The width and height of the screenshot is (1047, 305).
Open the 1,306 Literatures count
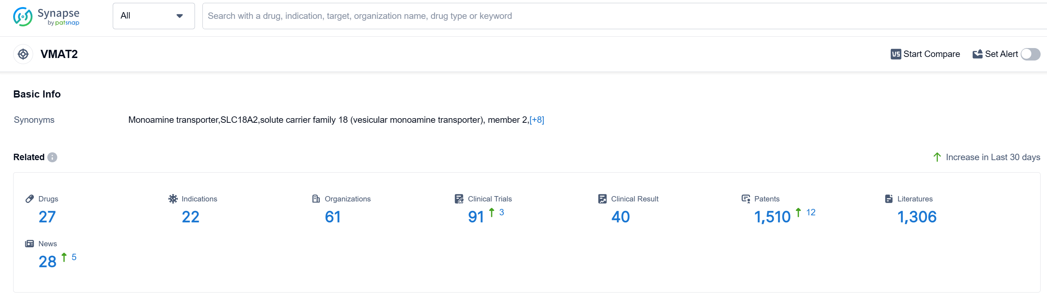[916, 217]
